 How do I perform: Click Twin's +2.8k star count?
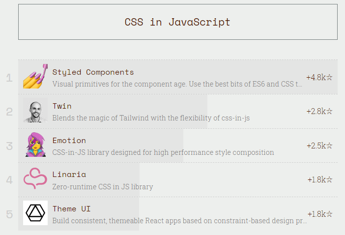[x=319, y=111]
